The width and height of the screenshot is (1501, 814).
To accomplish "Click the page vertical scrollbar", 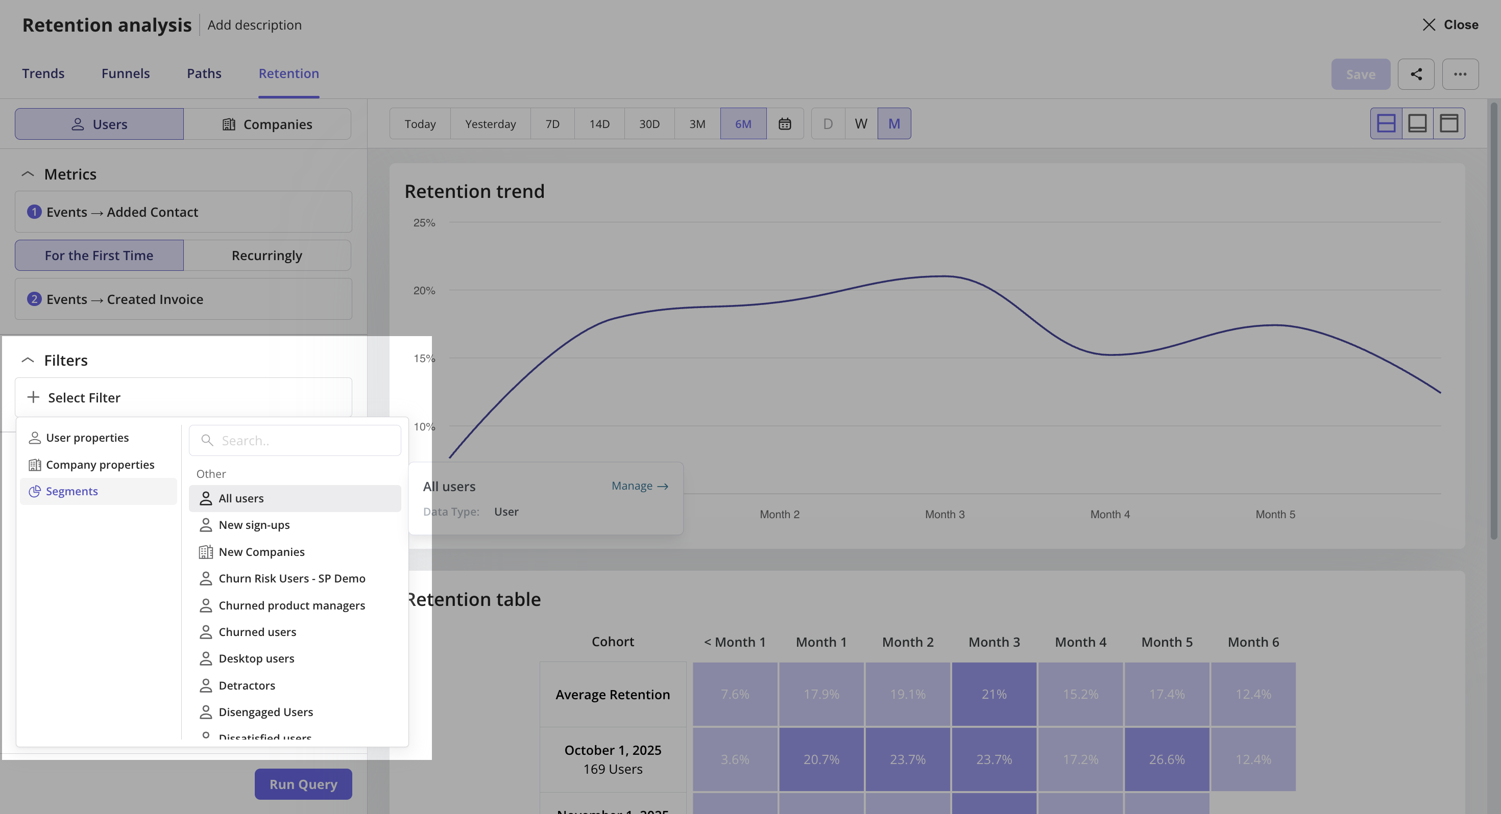I will pyautogui.click(x=1493, y=320).
